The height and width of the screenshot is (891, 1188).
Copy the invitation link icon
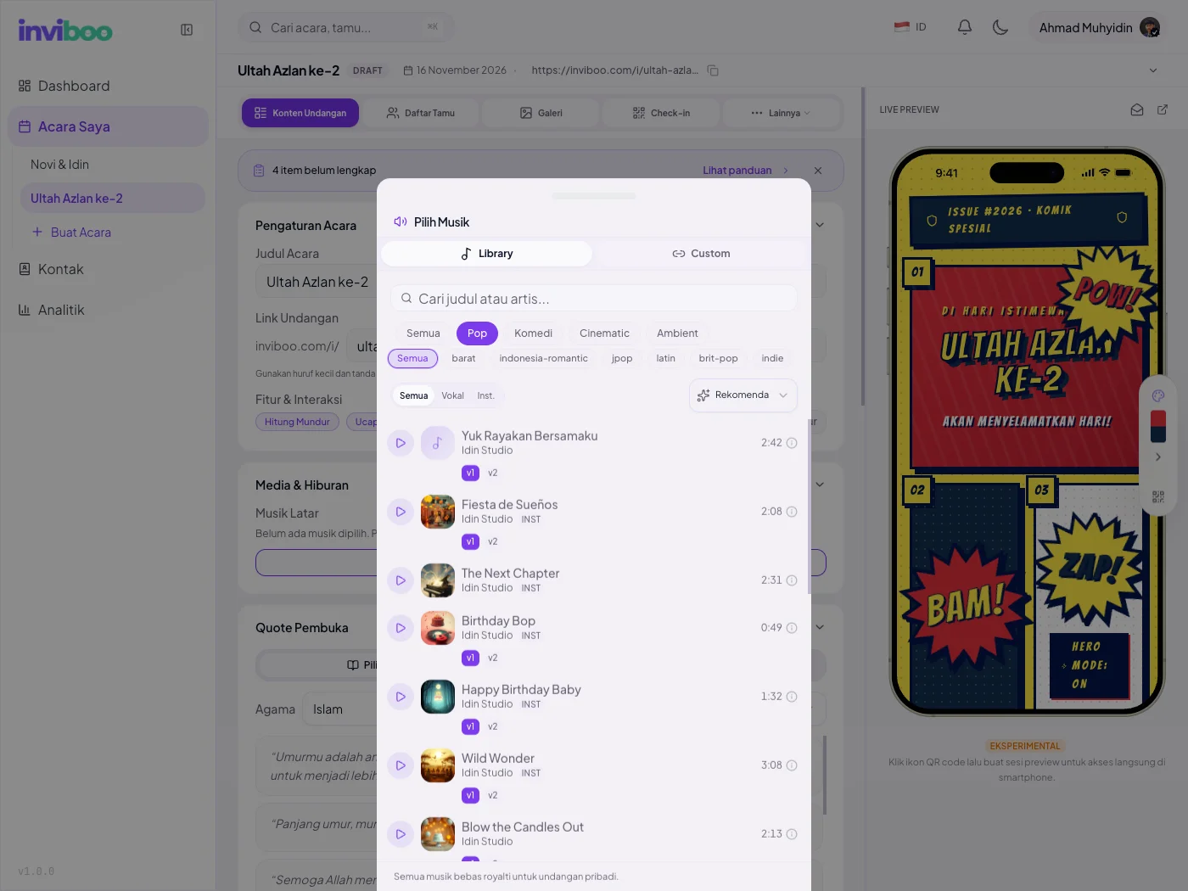pos(713,70)
